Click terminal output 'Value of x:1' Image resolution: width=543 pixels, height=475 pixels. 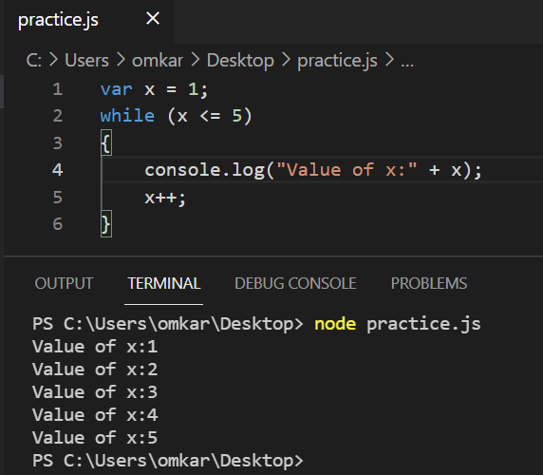click(95, 347)
